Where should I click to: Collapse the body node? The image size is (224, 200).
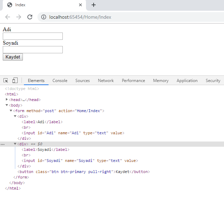click(x=7, y=105)
